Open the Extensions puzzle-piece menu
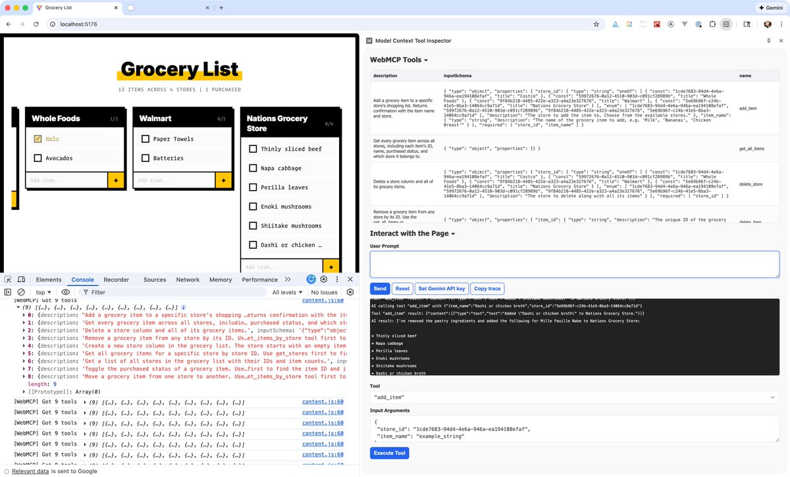The width and height of the screenshot is (790, 477). 712,24
